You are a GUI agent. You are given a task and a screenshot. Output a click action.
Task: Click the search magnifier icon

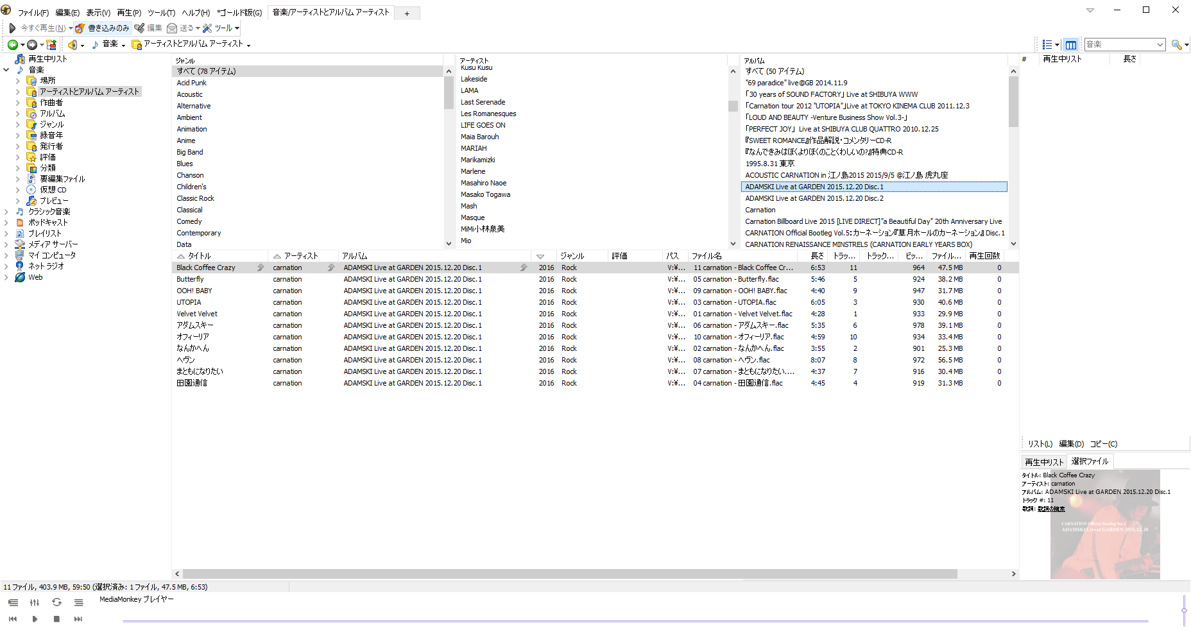1176,44
